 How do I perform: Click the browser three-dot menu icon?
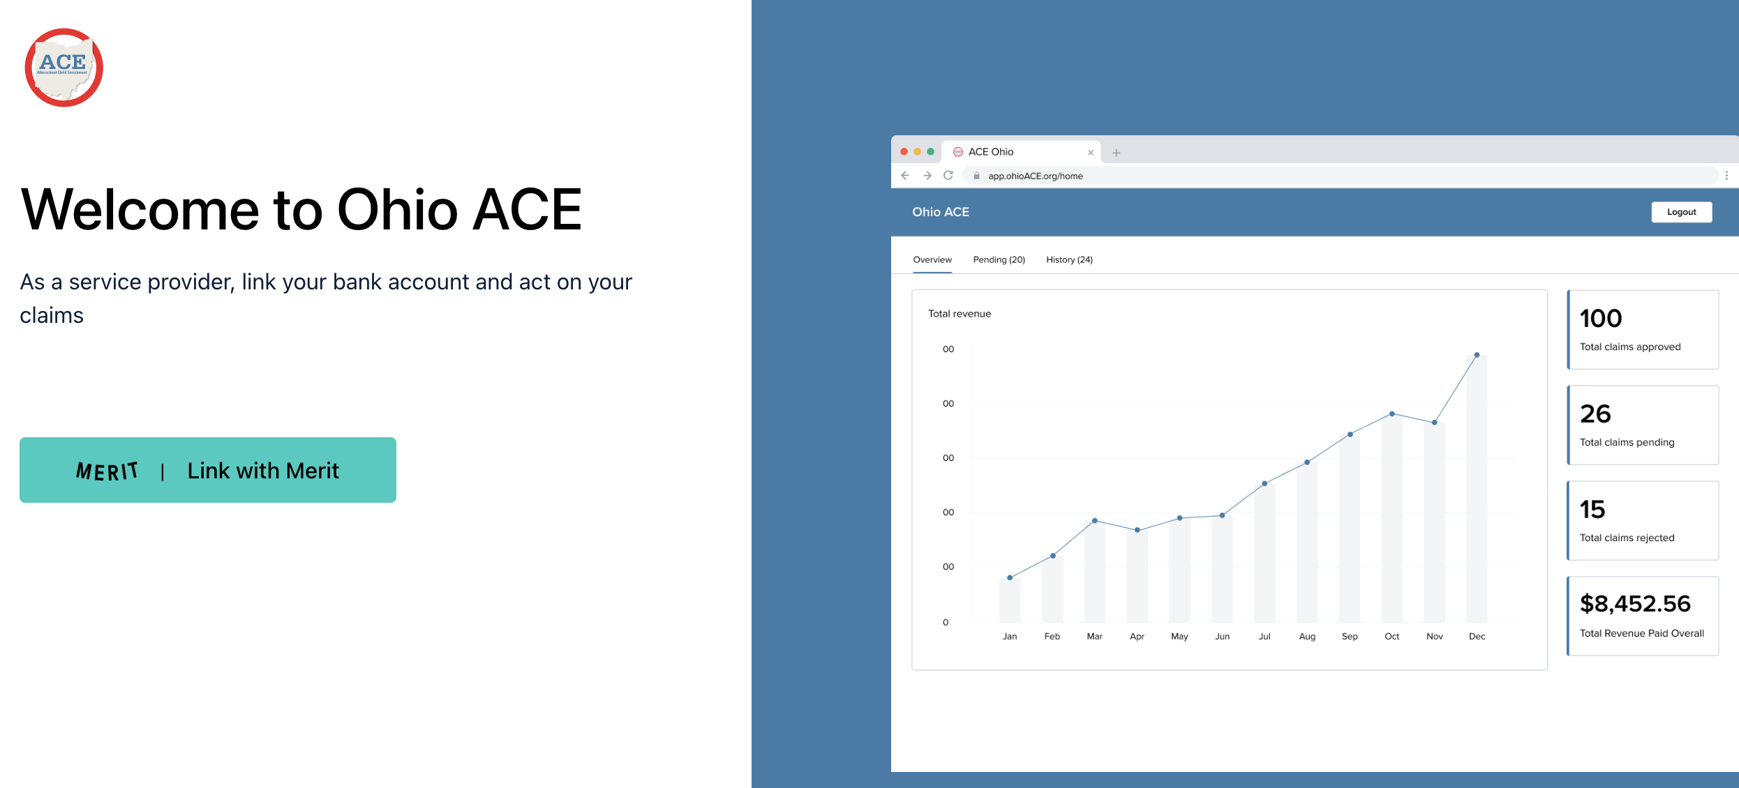click(x=1726, y=176)
